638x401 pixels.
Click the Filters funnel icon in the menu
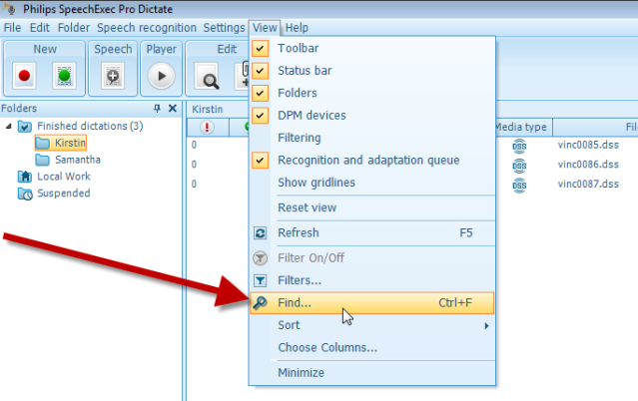(x=260, y=280)
